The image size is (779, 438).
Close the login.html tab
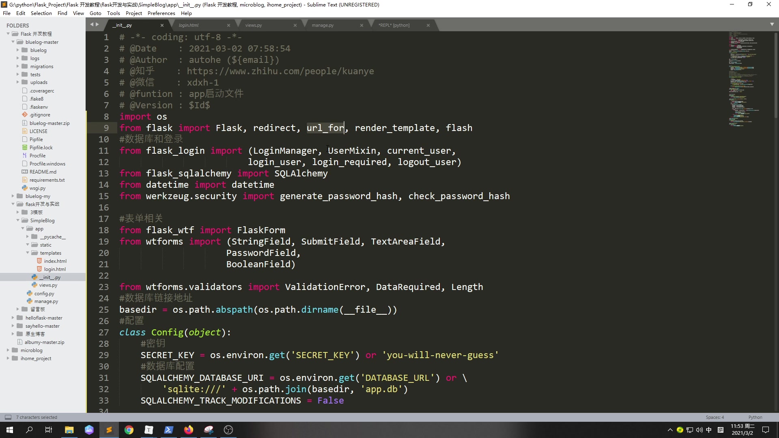tap(228, 25)
